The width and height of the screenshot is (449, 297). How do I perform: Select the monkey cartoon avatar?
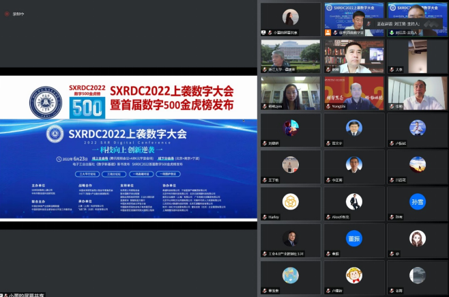[354, 275]
